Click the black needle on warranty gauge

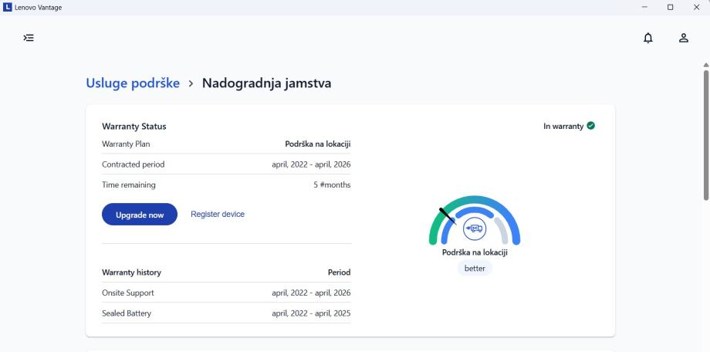point(448,215)
